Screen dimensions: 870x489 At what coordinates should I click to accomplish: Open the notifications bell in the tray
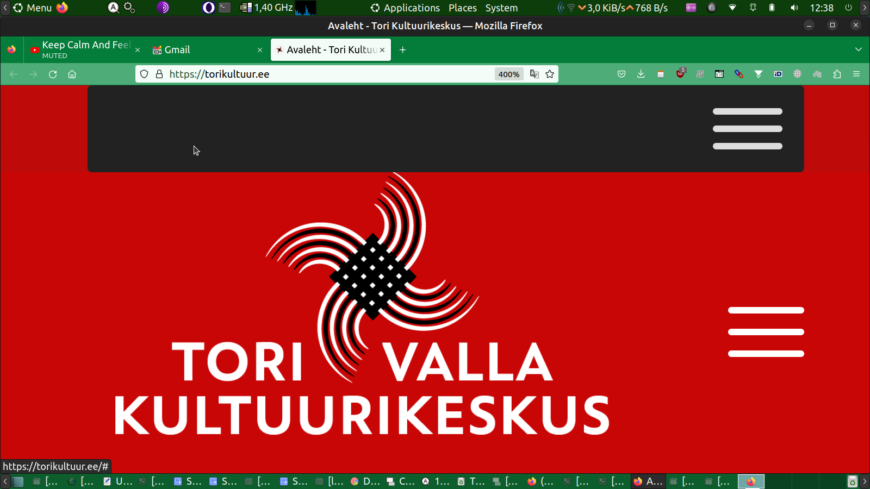coord(753,8)
